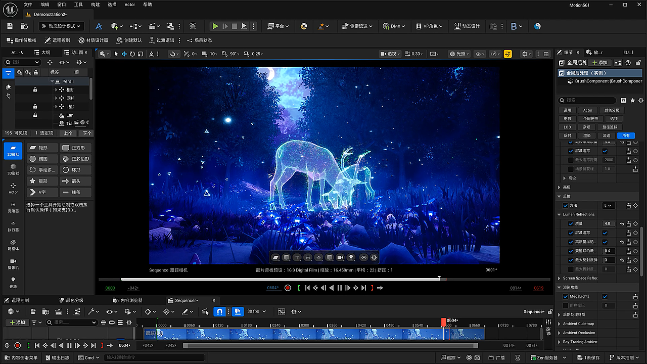
Task: Toggle the Lumen Reflections Quality (质量) checkbox
Action: coord(572,223)
